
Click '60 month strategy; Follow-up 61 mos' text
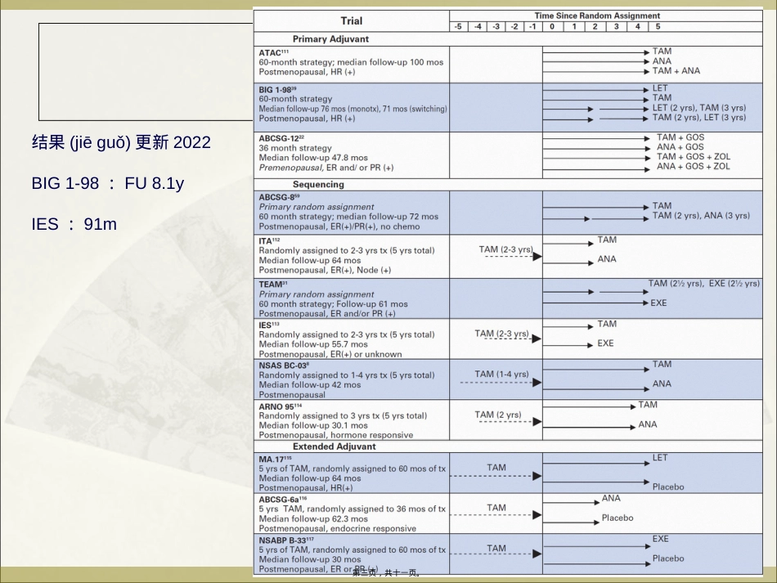(x=333, y=304)
